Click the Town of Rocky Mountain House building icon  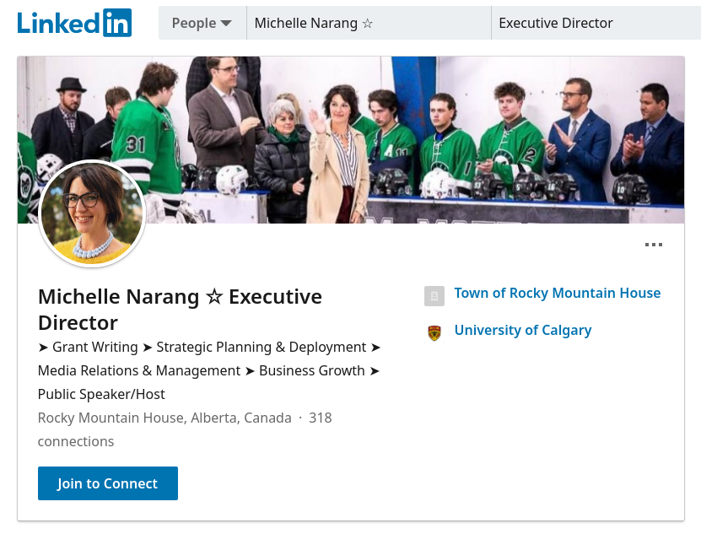point(434,295)
